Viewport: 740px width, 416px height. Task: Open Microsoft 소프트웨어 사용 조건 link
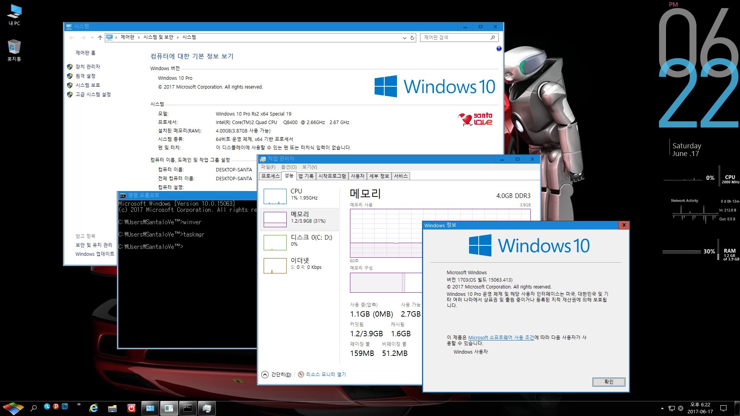(x=501, y=337)
